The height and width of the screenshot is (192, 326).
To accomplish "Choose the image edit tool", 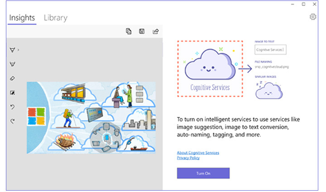I will tap(12, 93).
